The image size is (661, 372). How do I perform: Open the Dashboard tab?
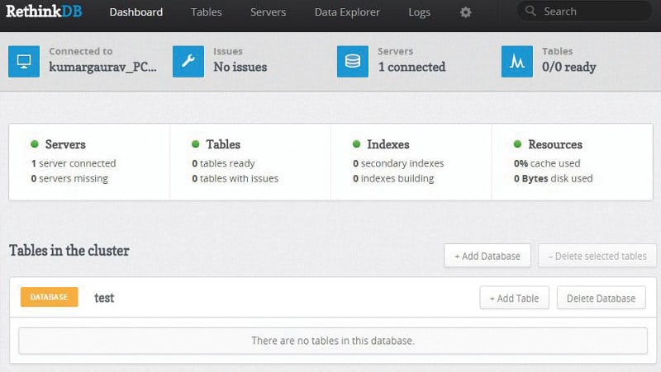pyautogui.click(x=136, y=12)
